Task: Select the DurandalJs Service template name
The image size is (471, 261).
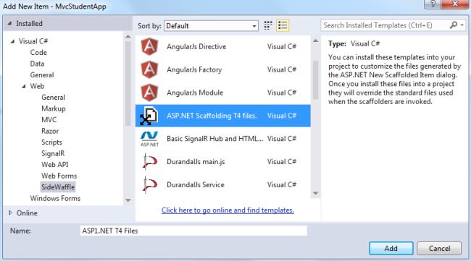Action: [196, 184]
